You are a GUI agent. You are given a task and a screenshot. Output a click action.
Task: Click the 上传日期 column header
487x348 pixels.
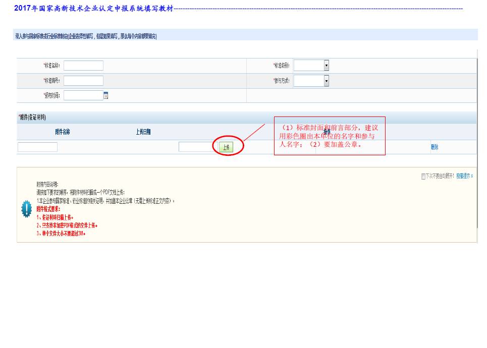[143, 132]
